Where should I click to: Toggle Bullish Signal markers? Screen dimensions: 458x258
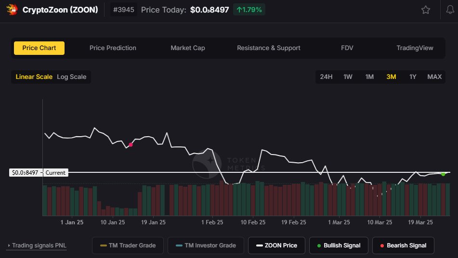[339, 245]
